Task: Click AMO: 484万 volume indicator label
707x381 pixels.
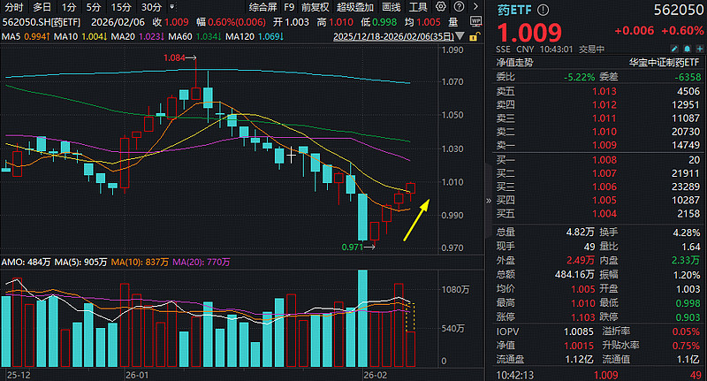Action: pos(27,262)
